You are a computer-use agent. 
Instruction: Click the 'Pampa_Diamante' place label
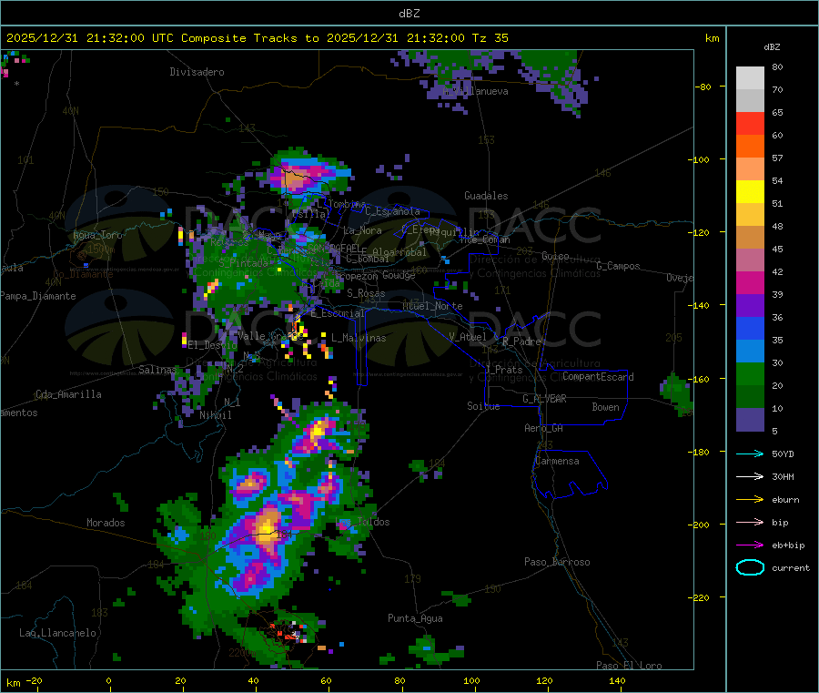[x=38, y=296]
